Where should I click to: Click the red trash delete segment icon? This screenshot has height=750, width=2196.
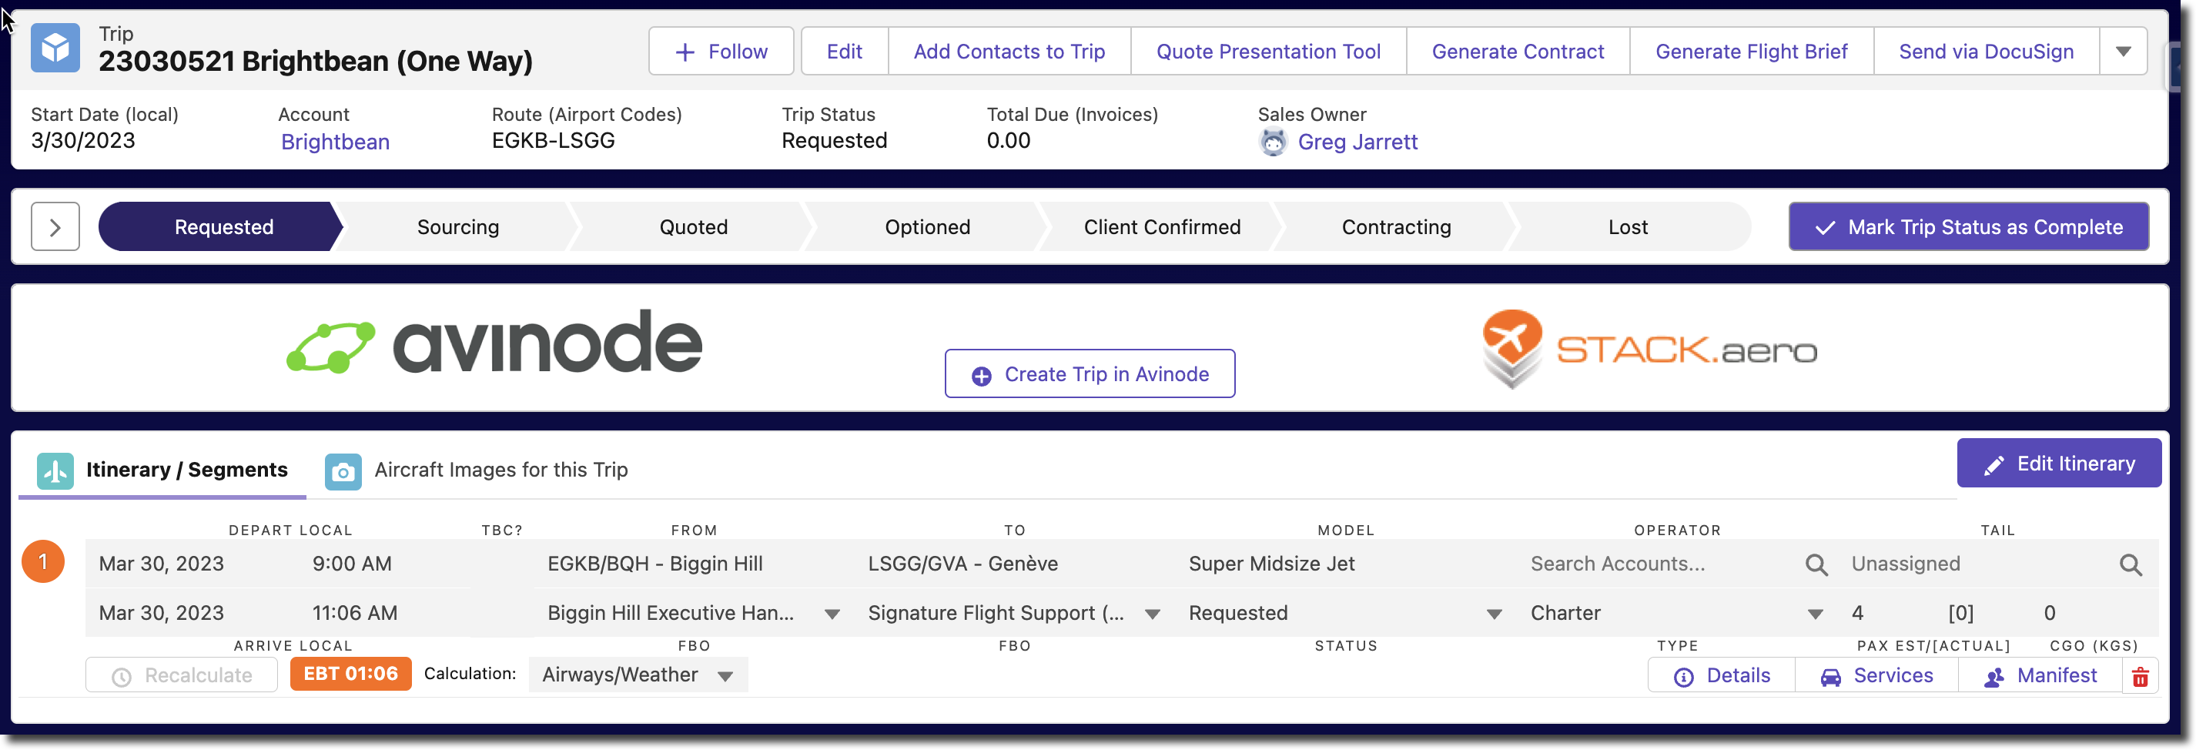point(2140,677)
